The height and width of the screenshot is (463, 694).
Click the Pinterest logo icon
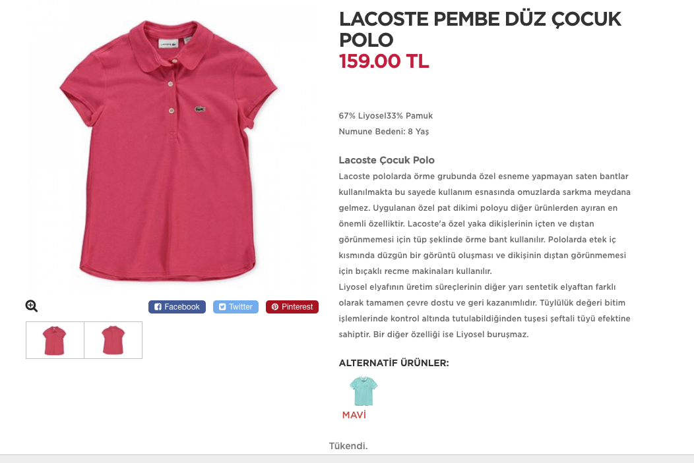coord(275,307)
